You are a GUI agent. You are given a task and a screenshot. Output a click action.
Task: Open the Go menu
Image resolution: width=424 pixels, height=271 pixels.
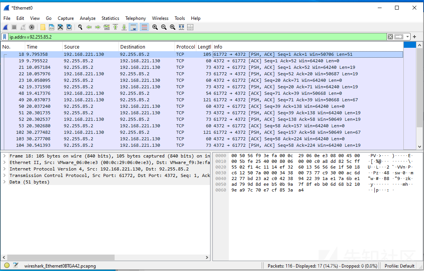pyautogui.click(x=49, y=18)
